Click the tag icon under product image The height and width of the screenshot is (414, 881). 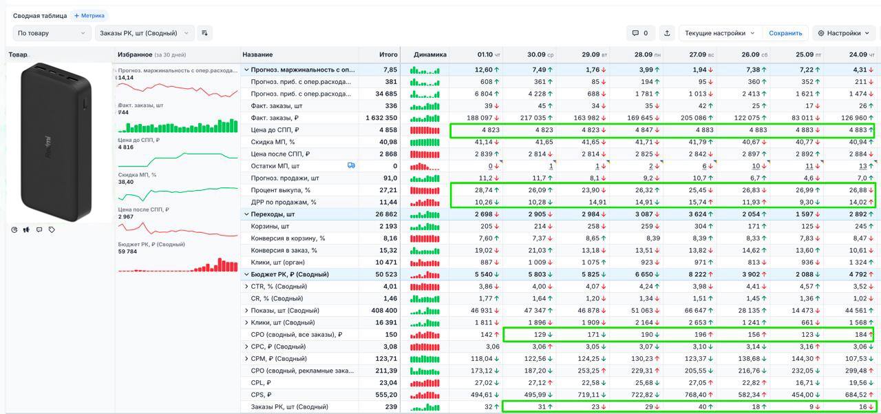click(x=52, y=230)
